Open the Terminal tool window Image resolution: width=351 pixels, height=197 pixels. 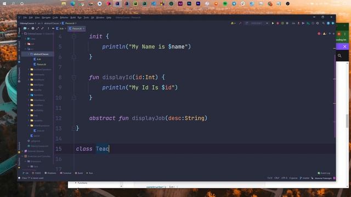click(66, 173)
